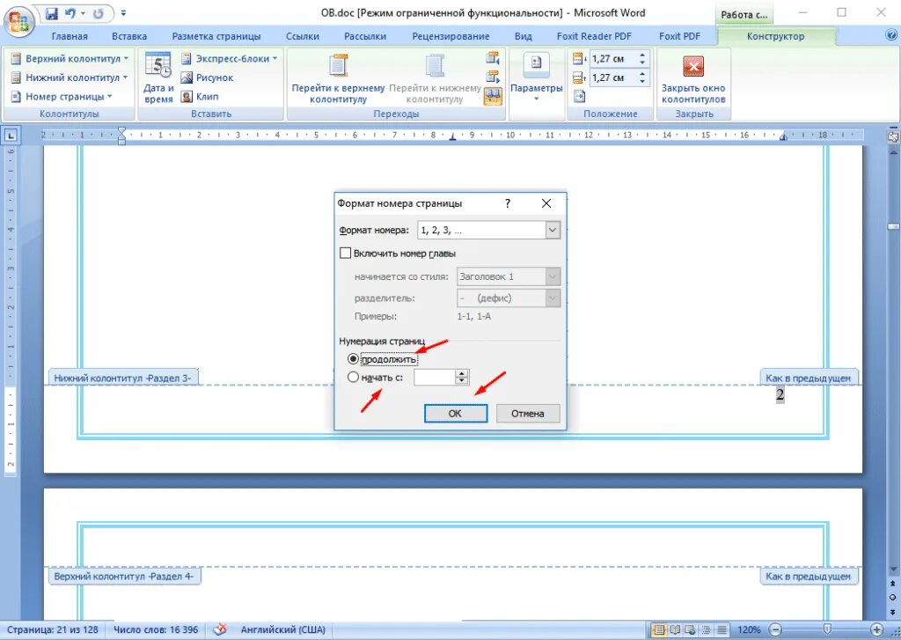This screenshot has height=640, width=901.
Task: Expand Нижний колонтитул dropdown
Action: (x=69, y=77)
